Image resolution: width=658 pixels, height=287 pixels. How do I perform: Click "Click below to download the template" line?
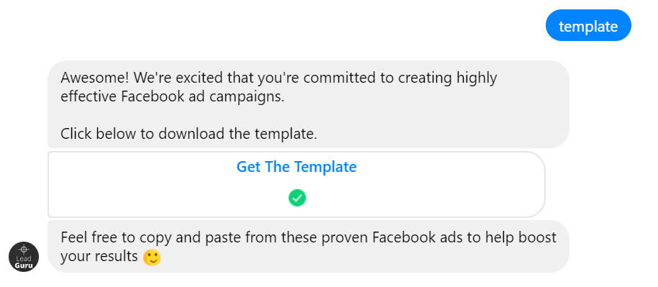coord(189,134)
